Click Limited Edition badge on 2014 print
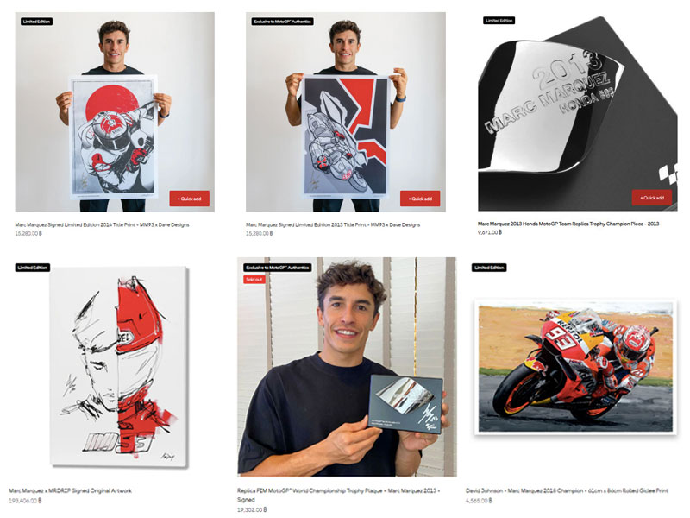The height and width of the screenshot is (518, 690). 36,21
